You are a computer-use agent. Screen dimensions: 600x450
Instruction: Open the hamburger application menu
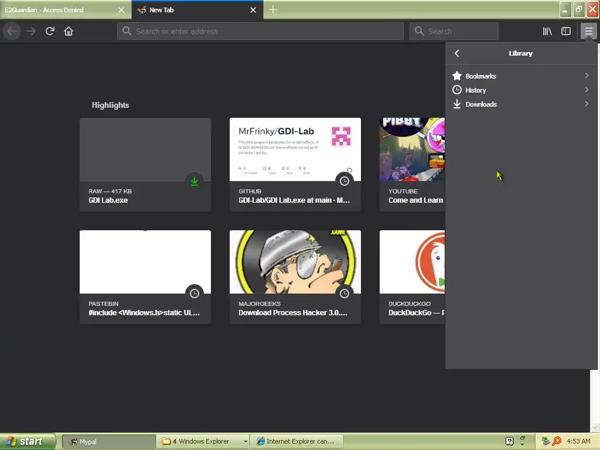coord(588,31)
